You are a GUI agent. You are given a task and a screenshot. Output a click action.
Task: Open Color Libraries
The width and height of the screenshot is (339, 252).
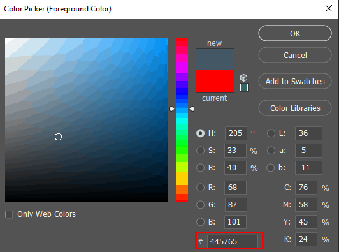click(295, 108)
